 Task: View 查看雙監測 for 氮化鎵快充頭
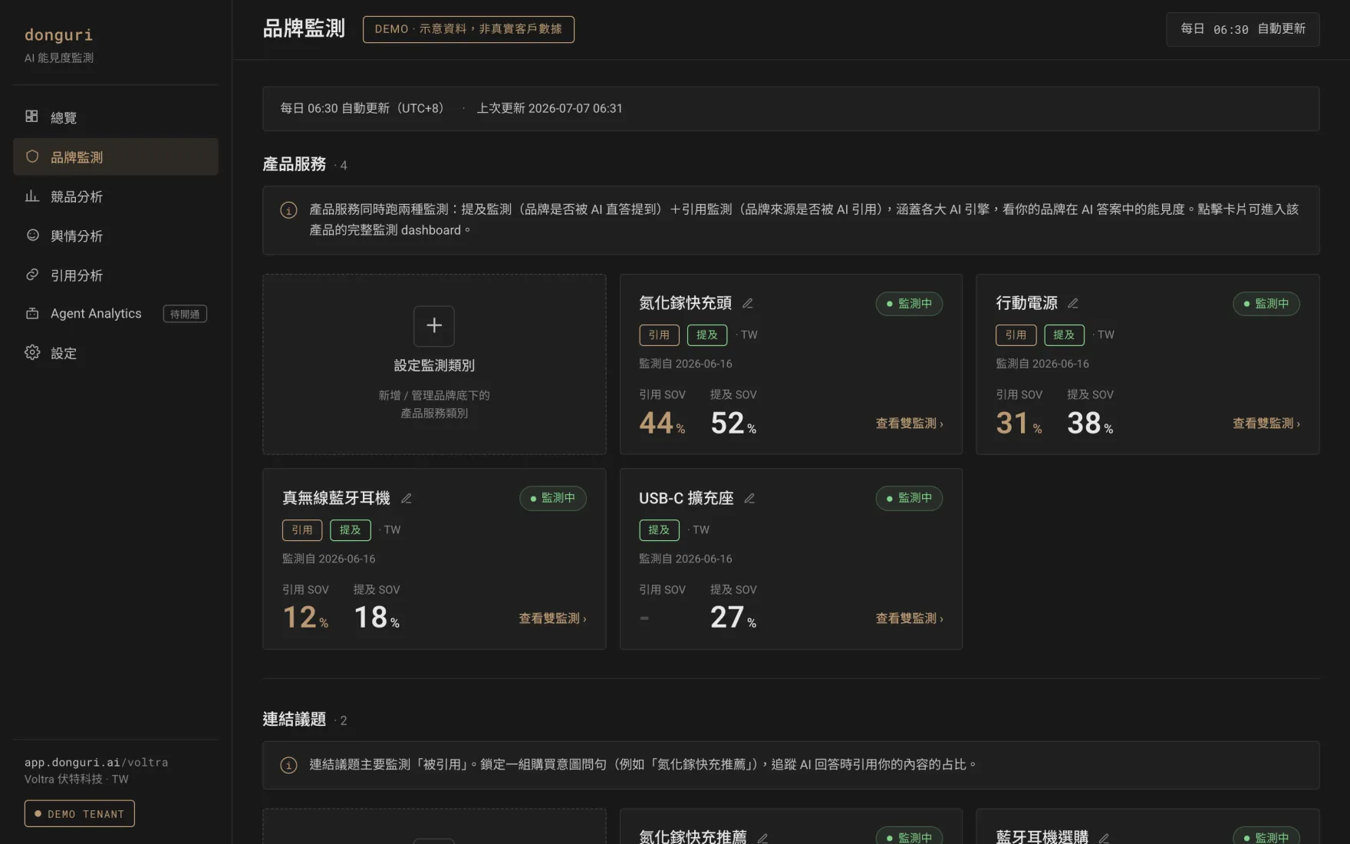(x=910, y=424)
